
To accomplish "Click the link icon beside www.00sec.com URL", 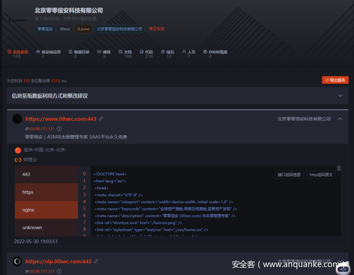I will 101,119.
